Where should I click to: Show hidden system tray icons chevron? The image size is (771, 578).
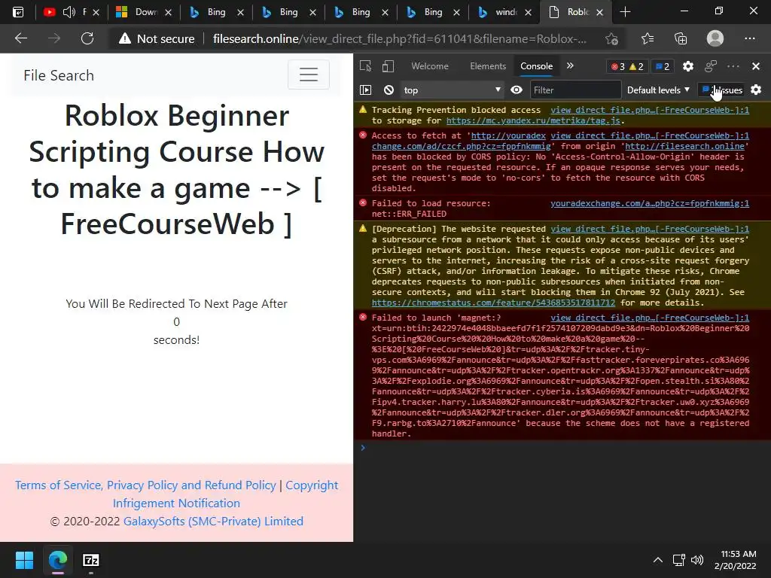(x=657, y=560)
